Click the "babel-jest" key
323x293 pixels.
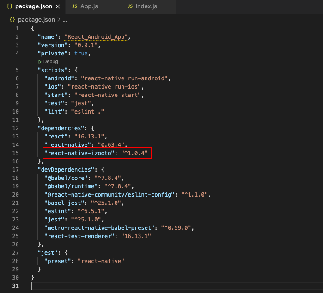coord(64,203)
